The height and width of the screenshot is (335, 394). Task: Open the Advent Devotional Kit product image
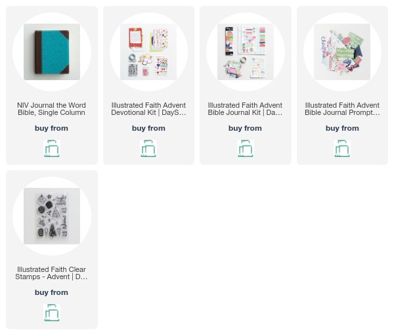(148, 52)
